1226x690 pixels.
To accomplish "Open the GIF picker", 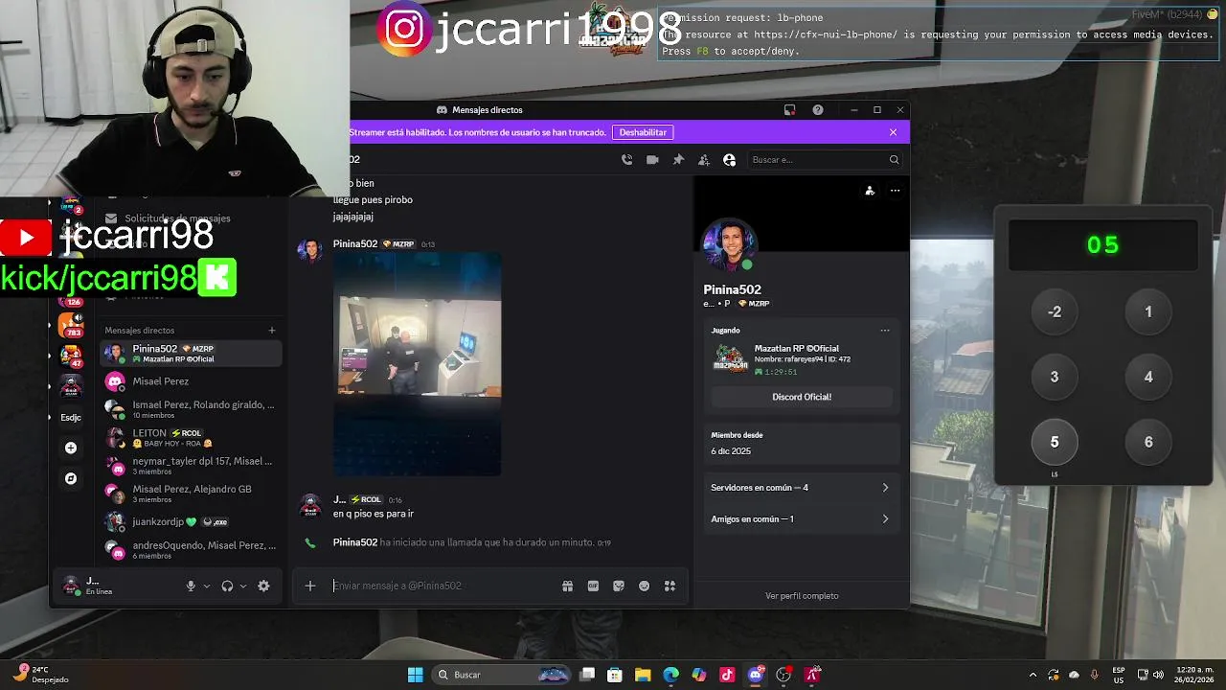I will [x=593, y=586].
